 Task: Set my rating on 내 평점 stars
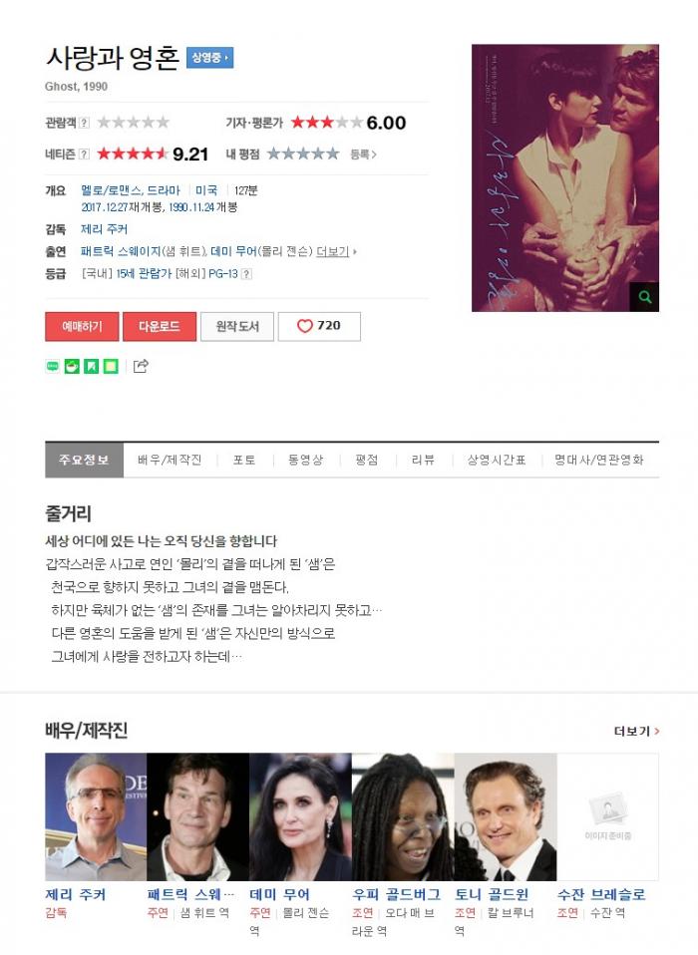303,154
